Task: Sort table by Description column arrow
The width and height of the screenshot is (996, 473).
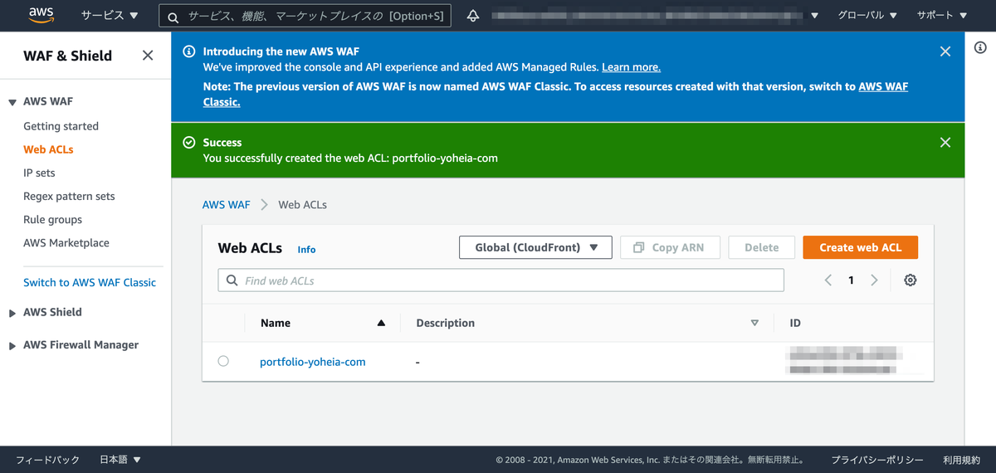Action: click(x=754, y=323)
